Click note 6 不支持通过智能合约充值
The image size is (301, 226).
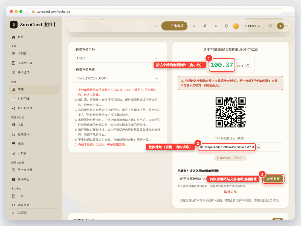[x=113, y=139]
